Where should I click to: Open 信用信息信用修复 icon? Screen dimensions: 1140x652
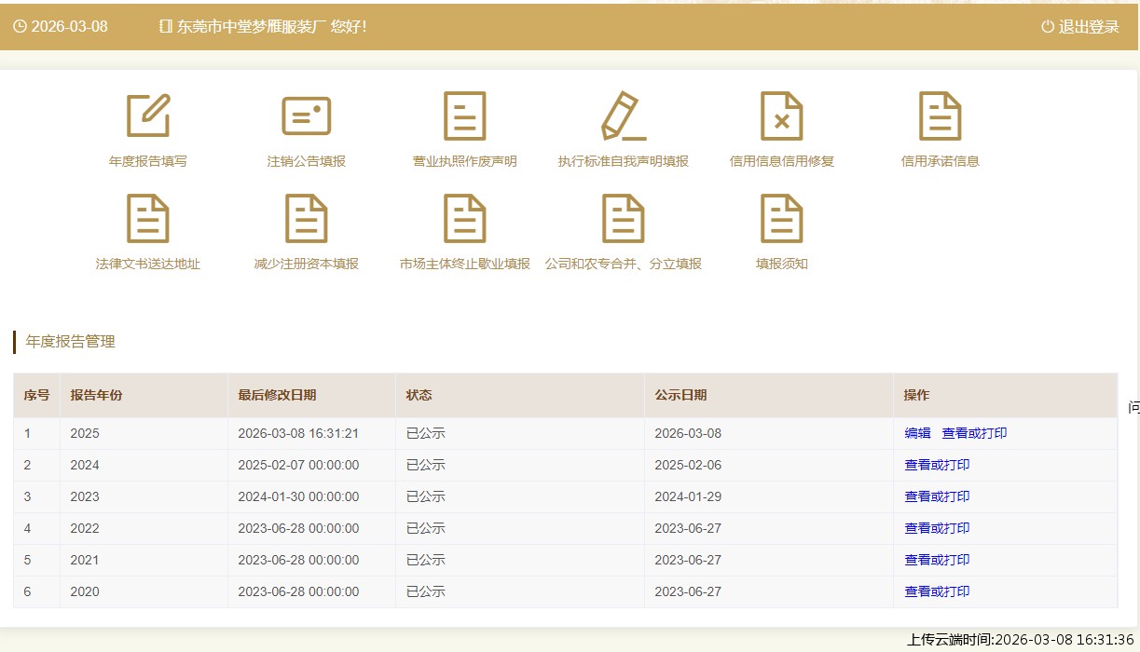781,116
